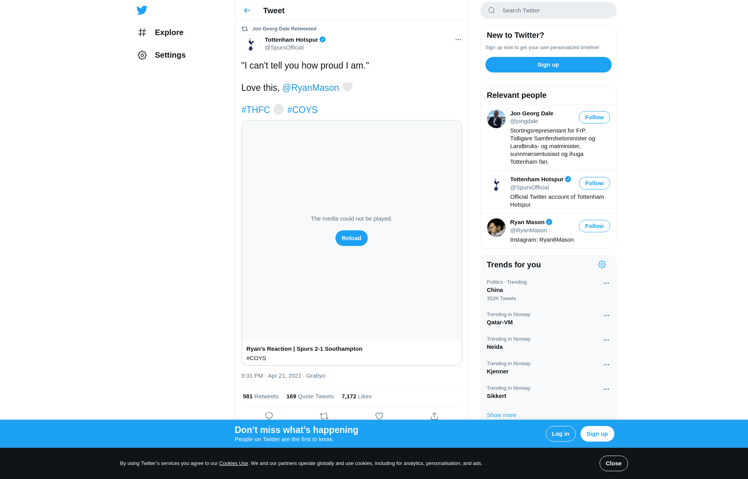The image size is (748, 479).
Task: Go back using the arrow icon
Action: [x=247, y=11]
